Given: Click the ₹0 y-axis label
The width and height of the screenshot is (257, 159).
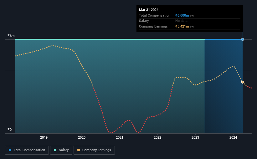Looking at the screenshot, I should [x=10, y=130].
